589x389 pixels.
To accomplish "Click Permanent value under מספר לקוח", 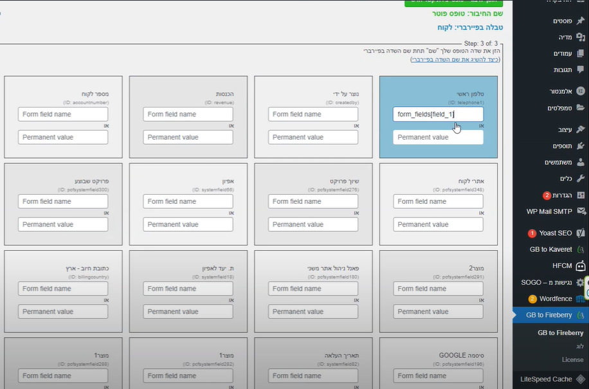I will tap(63, 138).
